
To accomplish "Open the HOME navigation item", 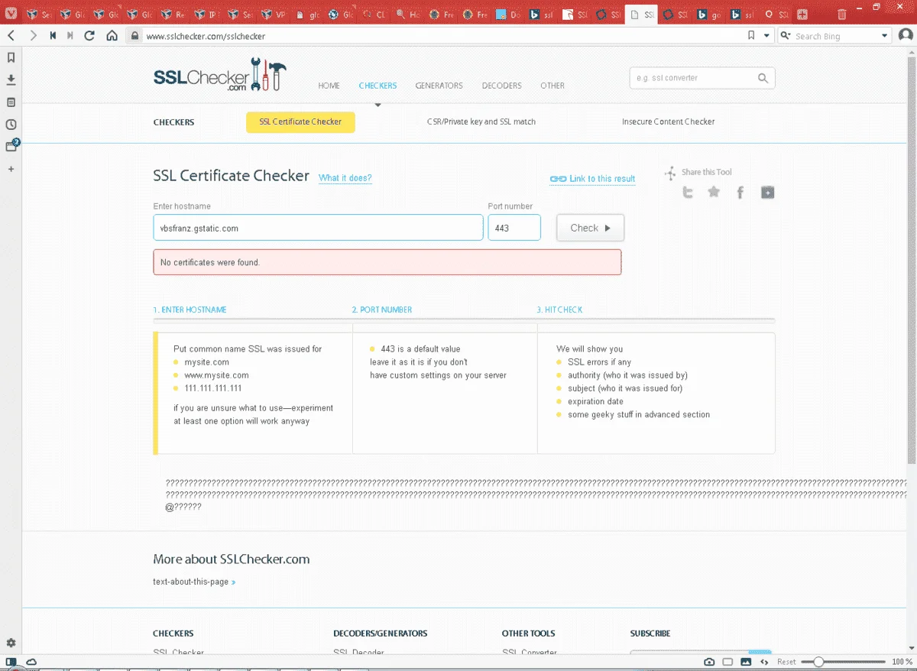I will pos(329,86).
